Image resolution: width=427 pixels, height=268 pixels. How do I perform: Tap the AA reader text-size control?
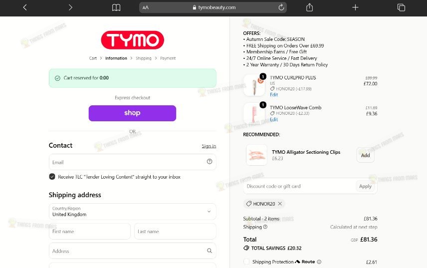(x=146, y=7)
